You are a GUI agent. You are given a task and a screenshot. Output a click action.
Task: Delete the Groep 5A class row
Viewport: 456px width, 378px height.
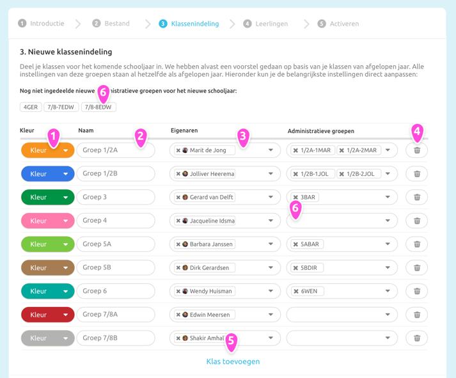(x=417, y=244)
